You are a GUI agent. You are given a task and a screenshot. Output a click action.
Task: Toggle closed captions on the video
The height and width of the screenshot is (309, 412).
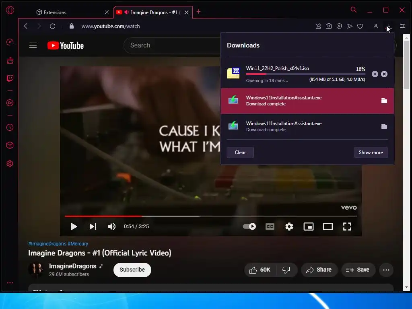click(x=270, y=227)
